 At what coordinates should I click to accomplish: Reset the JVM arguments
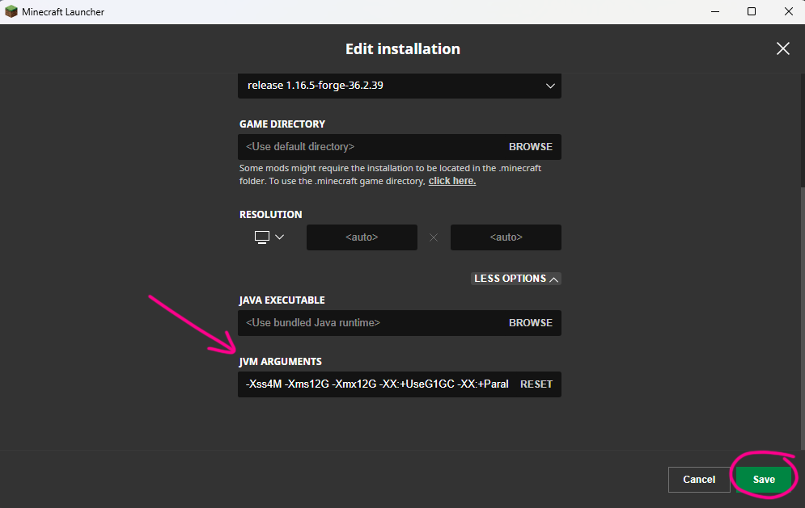536,384
